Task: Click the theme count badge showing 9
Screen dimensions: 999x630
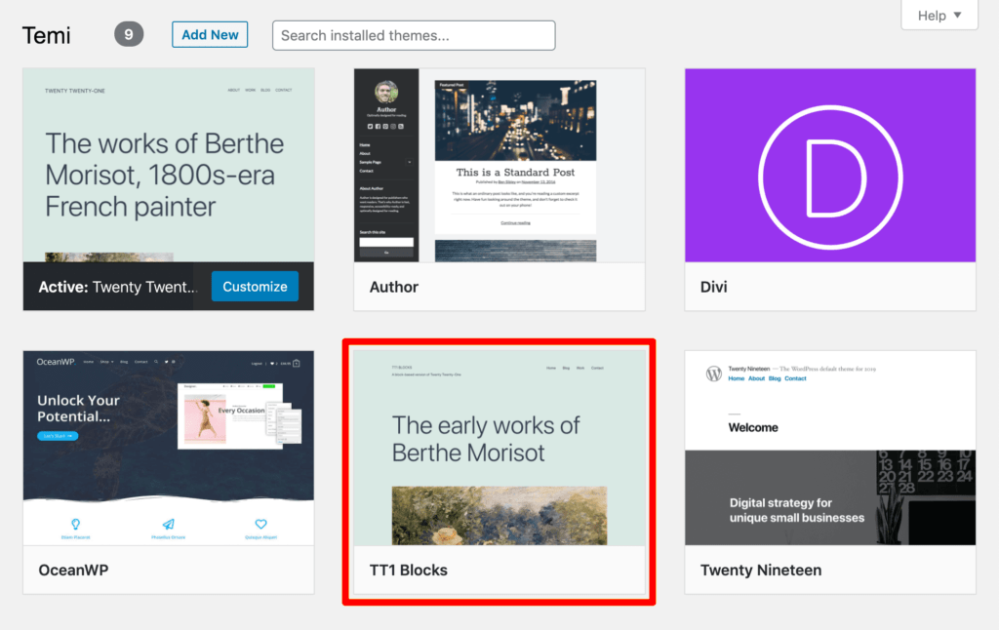Action: point(129,34)
